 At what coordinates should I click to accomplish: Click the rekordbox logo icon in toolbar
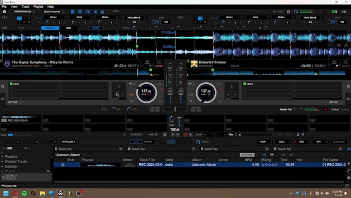point(4,12)
